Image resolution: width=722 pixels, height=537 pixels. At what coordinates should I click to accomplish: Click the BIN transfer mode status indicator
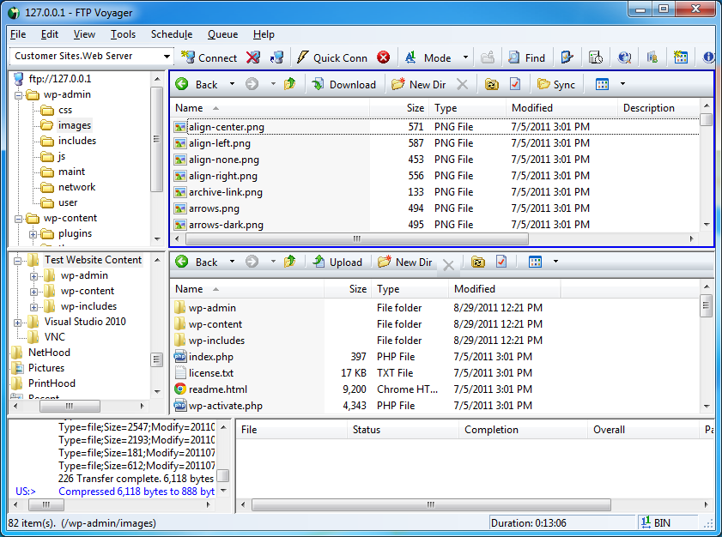(656, 523)
